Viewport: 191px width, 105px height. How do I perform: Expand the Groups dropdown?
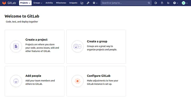click(x=38, y=3)
